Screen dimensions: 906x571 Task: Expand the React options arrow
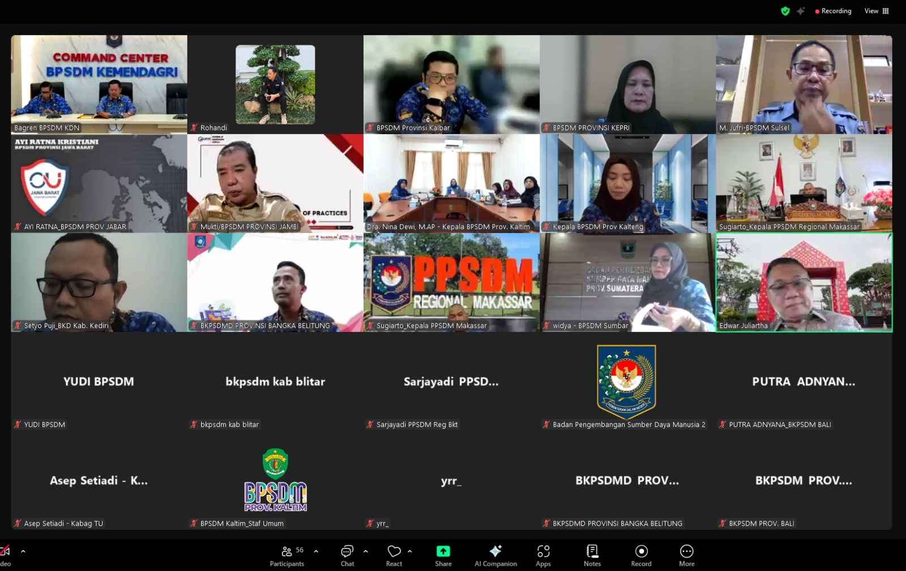coord(410,551)
